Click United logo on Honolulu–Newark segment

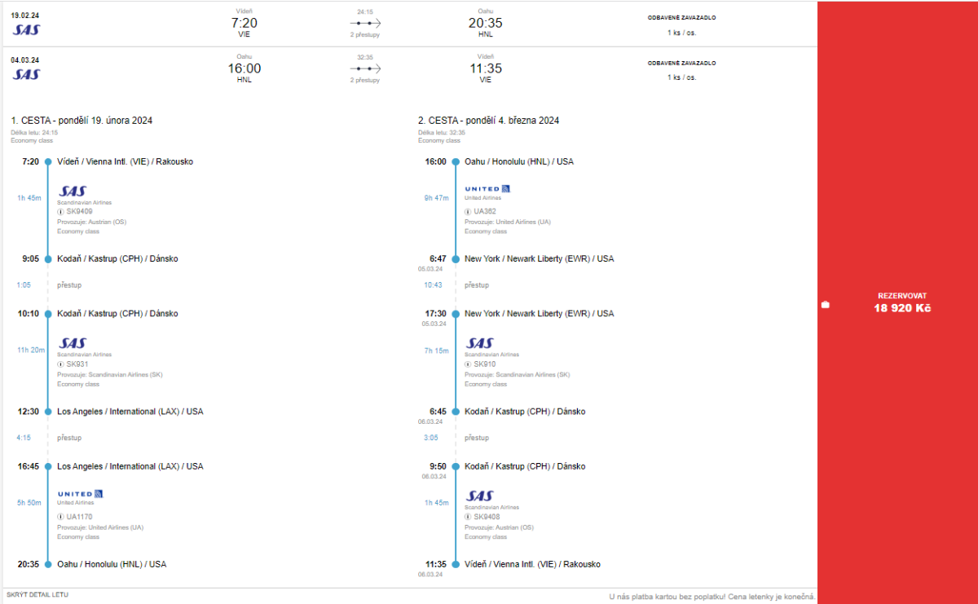click(487, 189)
